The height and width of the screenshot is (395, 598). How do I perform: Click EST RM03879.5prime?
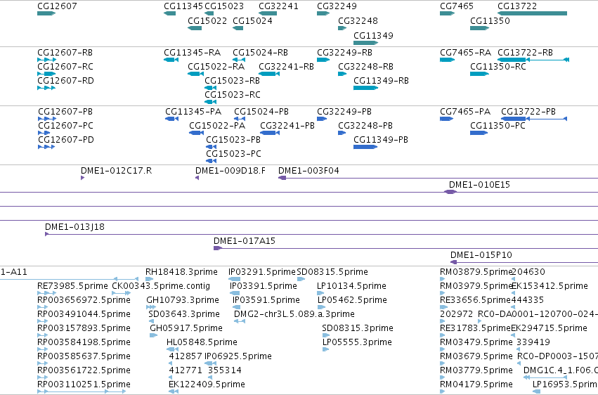pyautogui.click(x=476, y=272)
